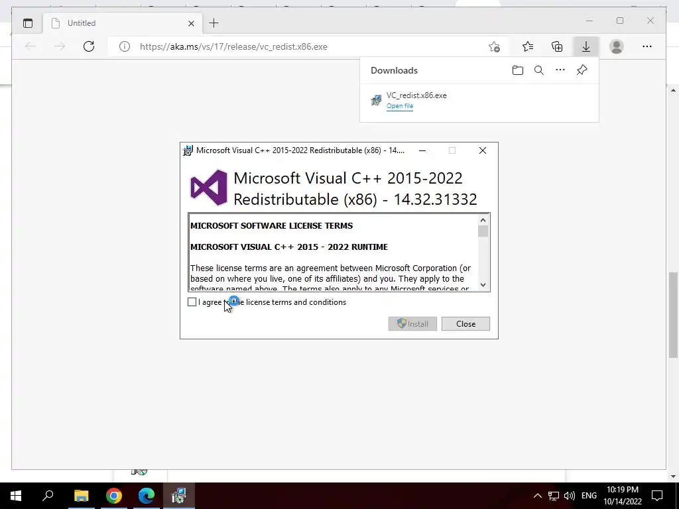Close the Visual C++ installer window

click(x=483, y=150)
